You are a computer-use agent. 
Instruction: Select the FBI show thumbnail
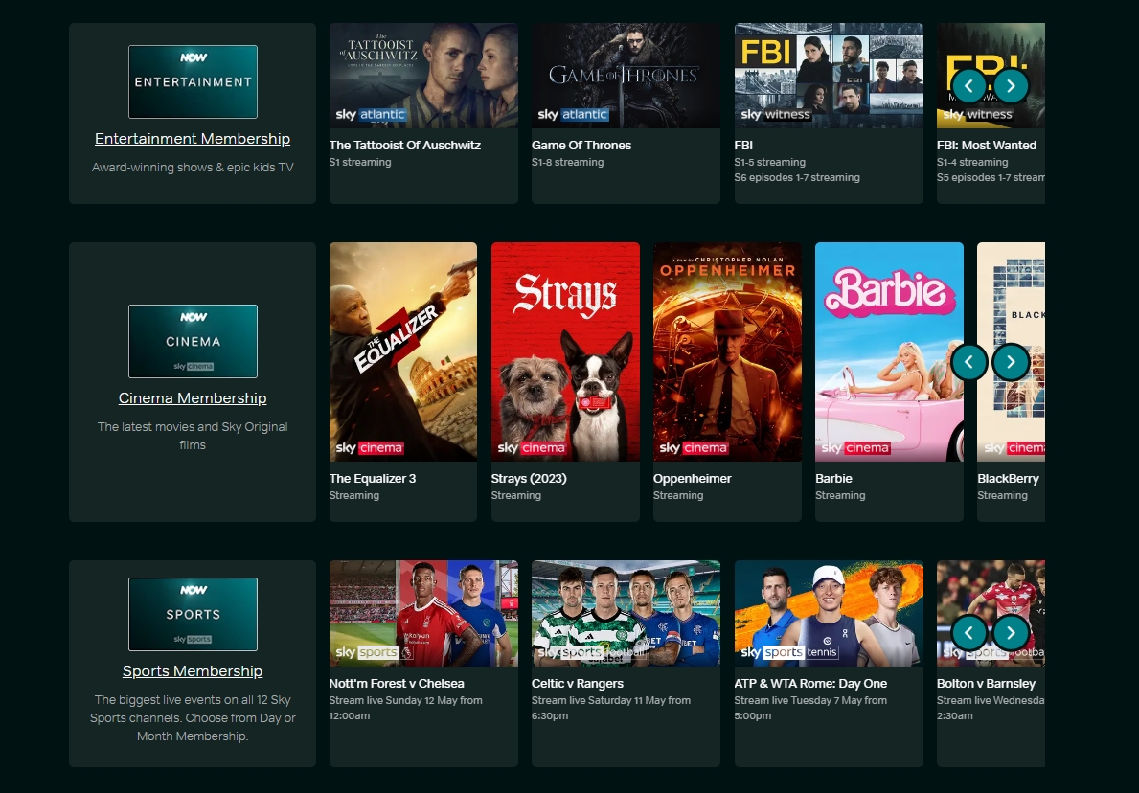(x=829, y=76)
